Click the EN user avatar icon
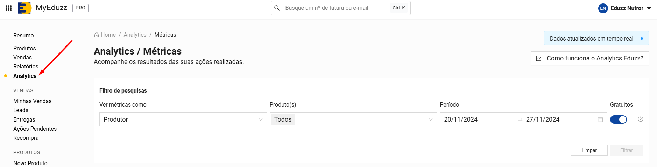 pyautogui.click(x=603, y=8)
